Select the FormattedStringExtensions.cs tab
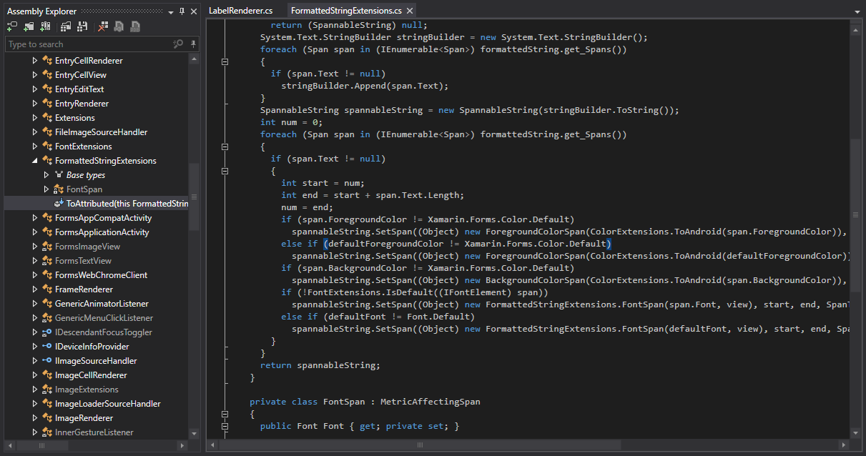This screenshot has width=866, height=456. 346,11
